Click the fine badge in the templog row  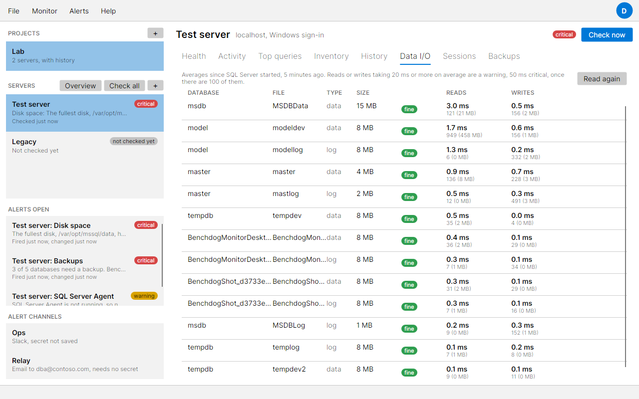409,351
